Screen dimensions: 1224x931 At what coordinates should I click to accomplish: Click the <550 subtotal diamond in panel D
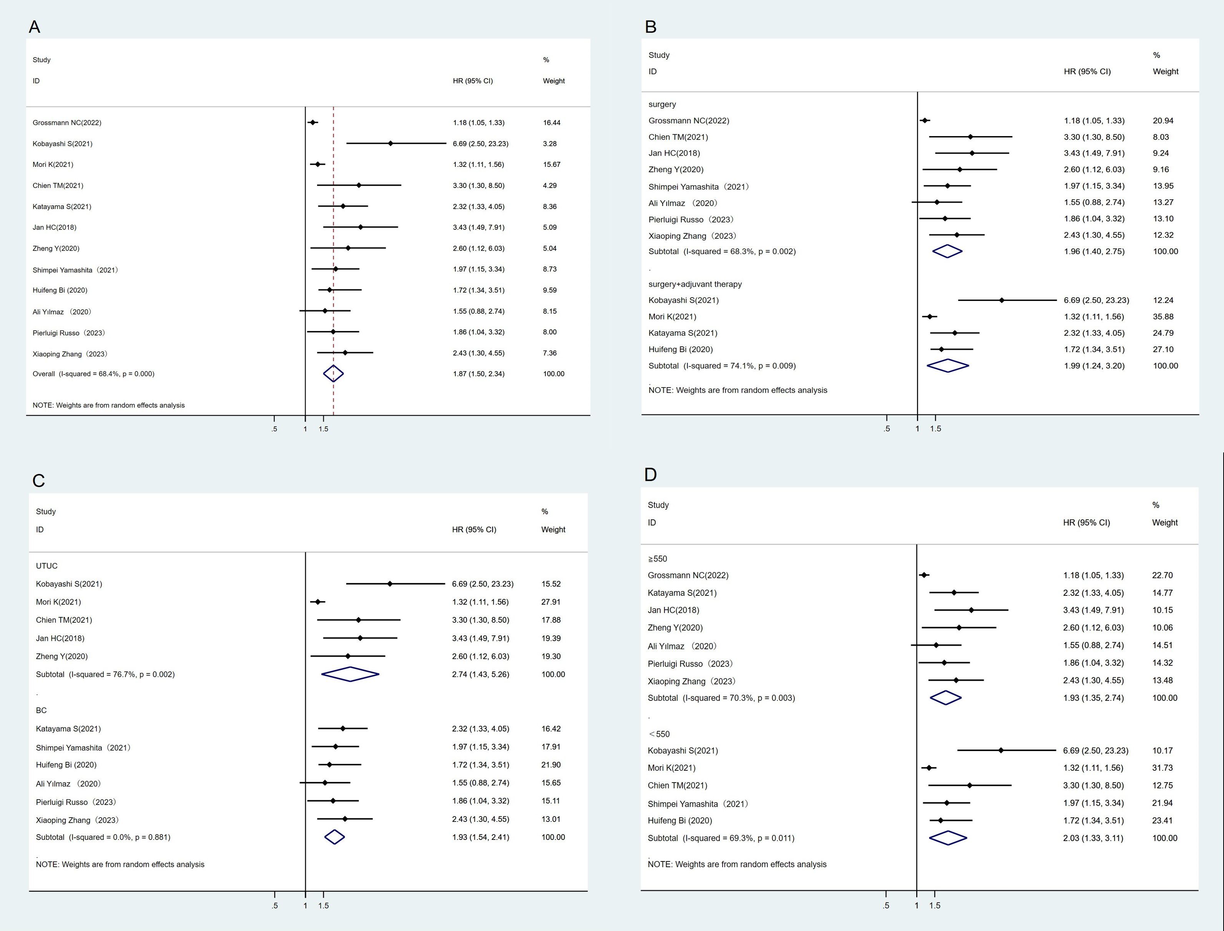(948, 838)
